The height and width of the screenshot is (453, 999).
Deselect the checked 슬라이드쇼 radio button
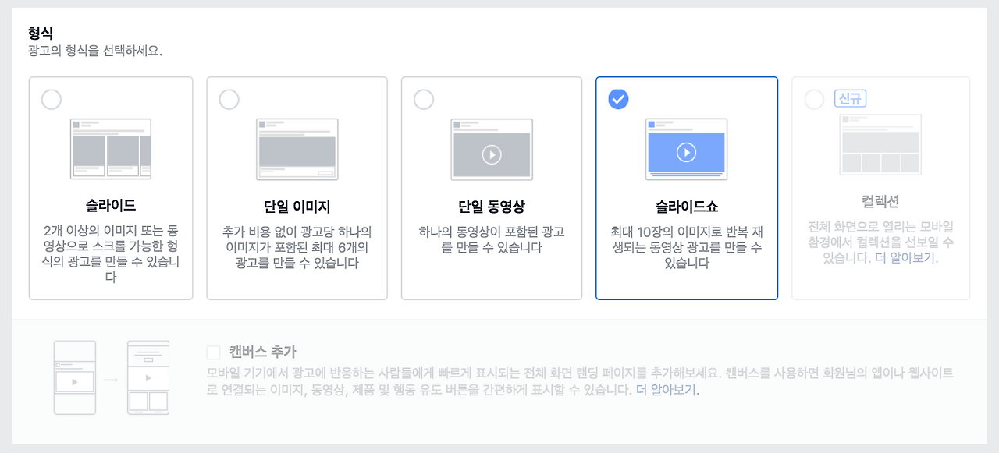[x=618, y=99]
